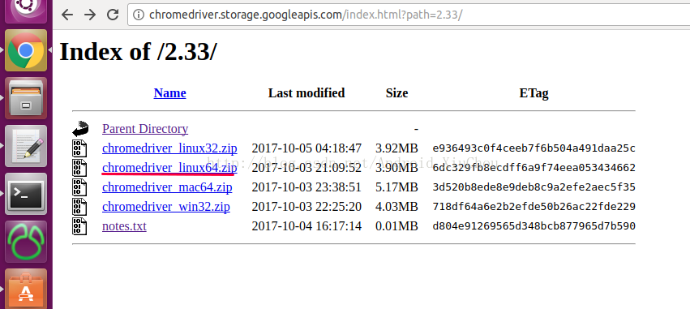Click the Ubuntu dash home icon
This screenshot has height=309, width=690.
[x=26, y=10]
